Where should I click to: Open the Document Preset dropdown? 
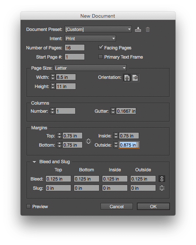pyautogui.click(x=98, y=29)
